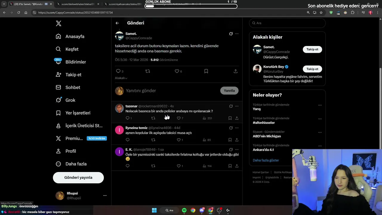Open the Windows Start menu

[x=154, y=210]
